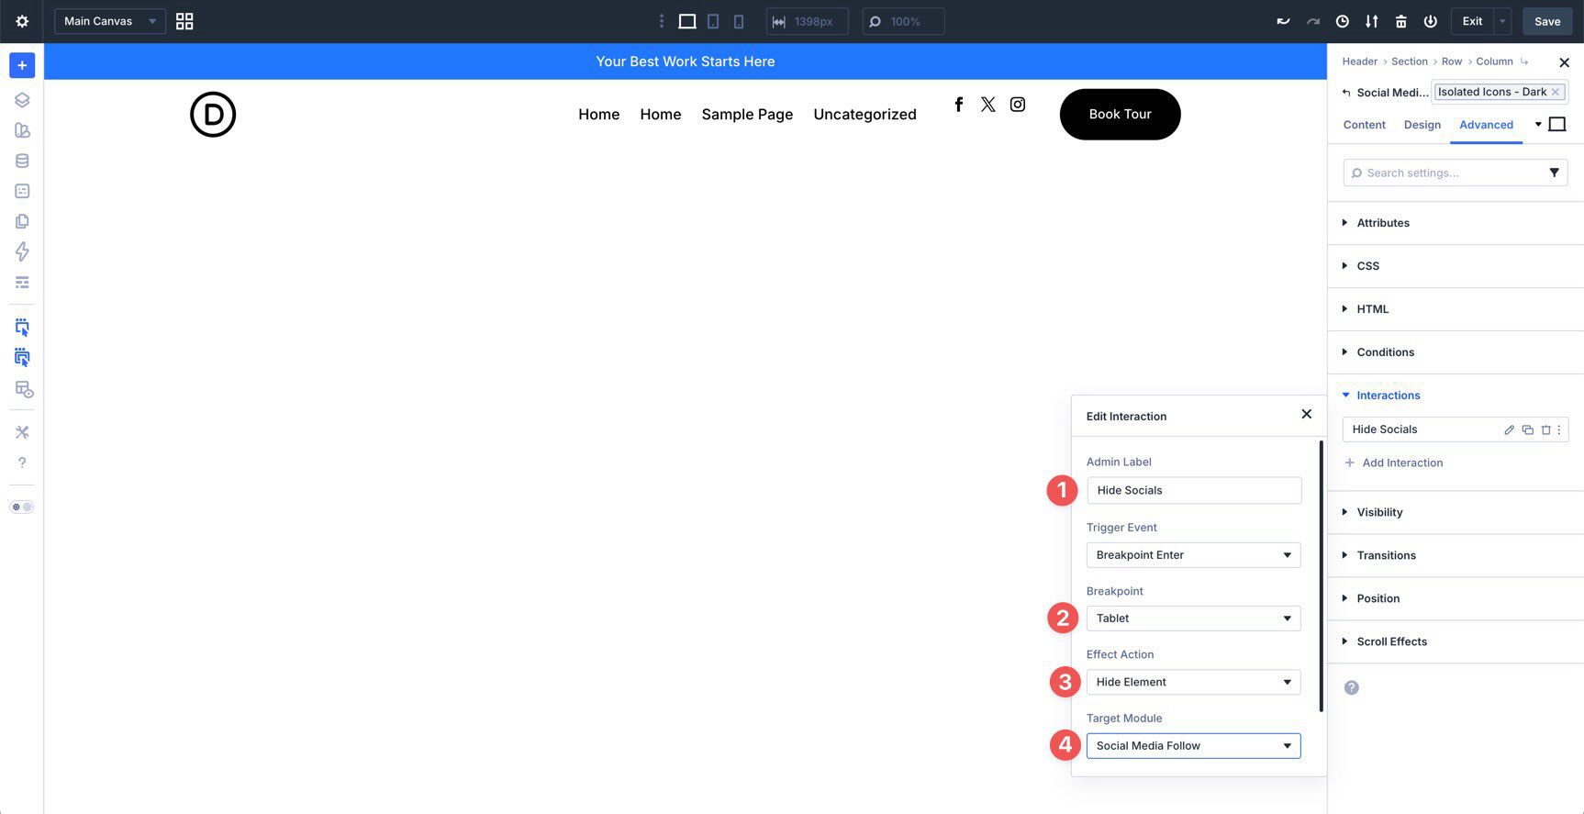Open the lightning bolt sidebar icon
The width and height of the screenshot is (1584, 814).
coord(22,251)
